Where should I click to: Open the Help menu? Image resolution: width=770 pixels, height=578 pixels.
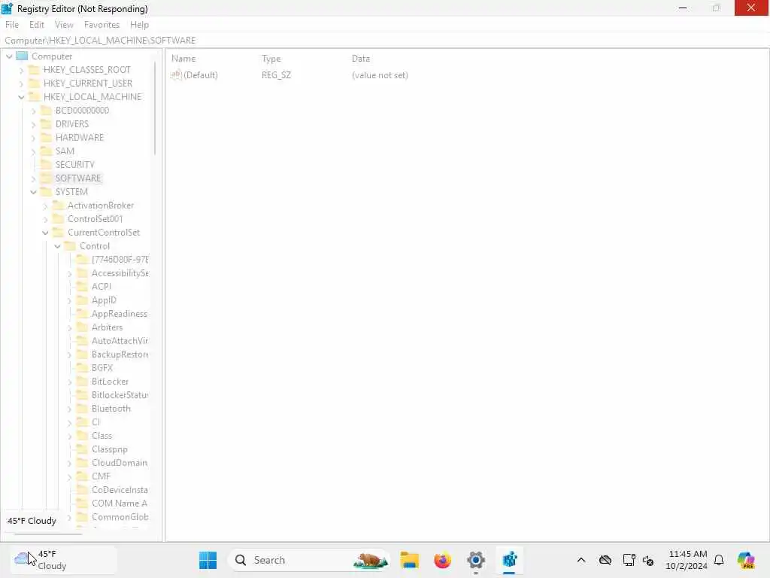(139, 25)
